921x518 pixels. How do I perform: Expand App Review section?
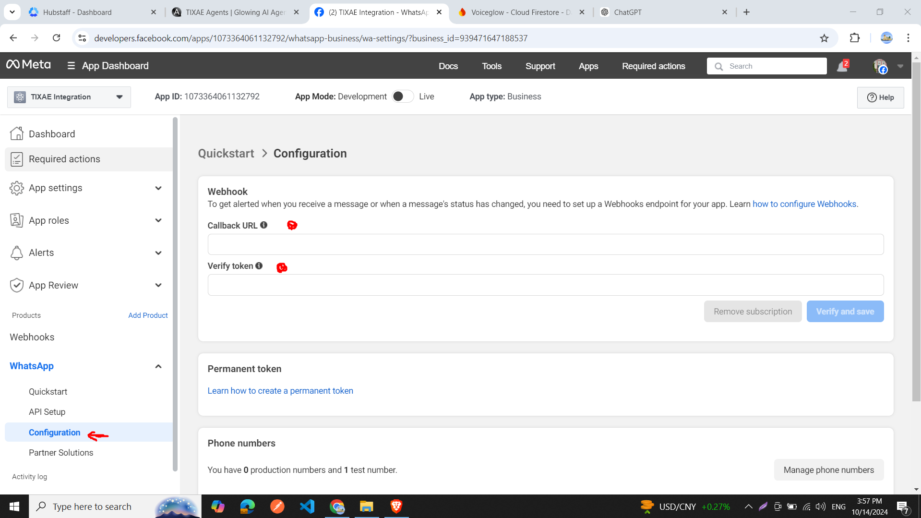[158, 285]
